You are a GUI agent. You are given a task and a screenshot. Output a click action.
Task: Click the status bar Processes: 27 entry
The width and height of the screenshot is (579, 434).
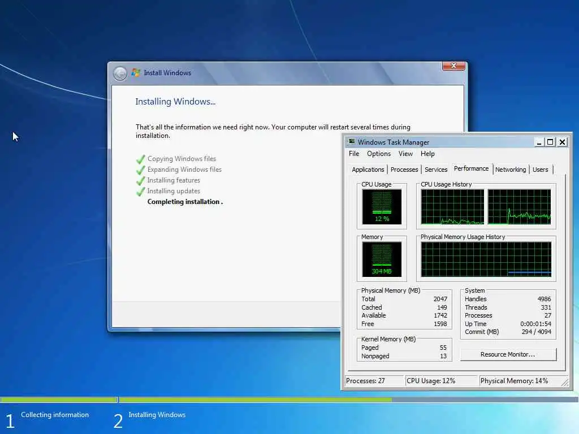[374, 381]
